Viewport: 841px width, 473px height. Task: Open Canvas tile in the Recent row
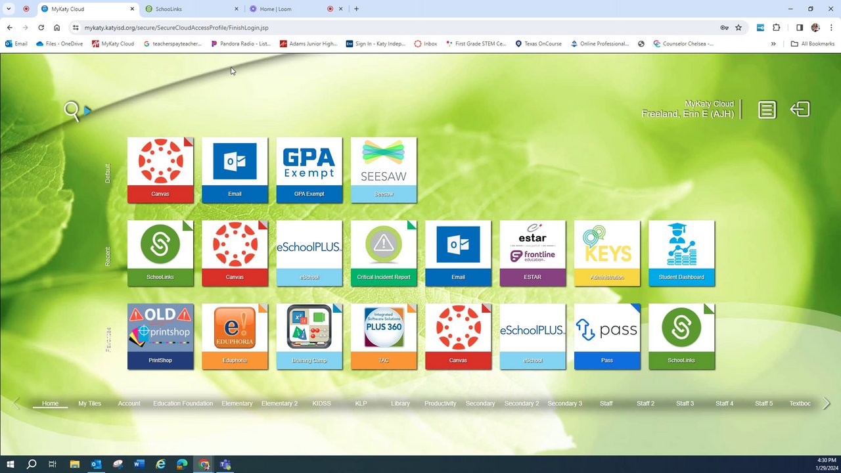tap(235, 253)
